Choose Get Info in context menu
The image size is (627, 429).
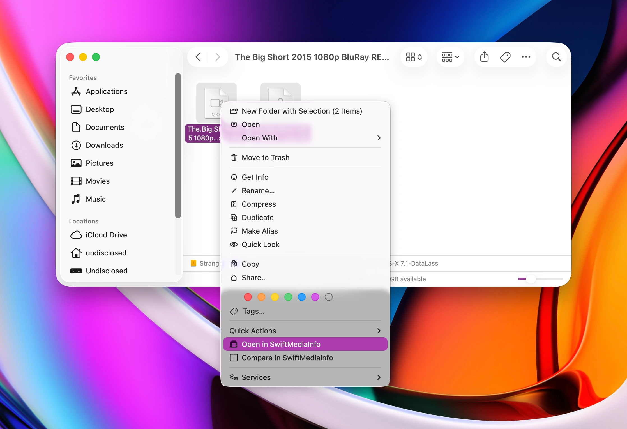(305, 177)
